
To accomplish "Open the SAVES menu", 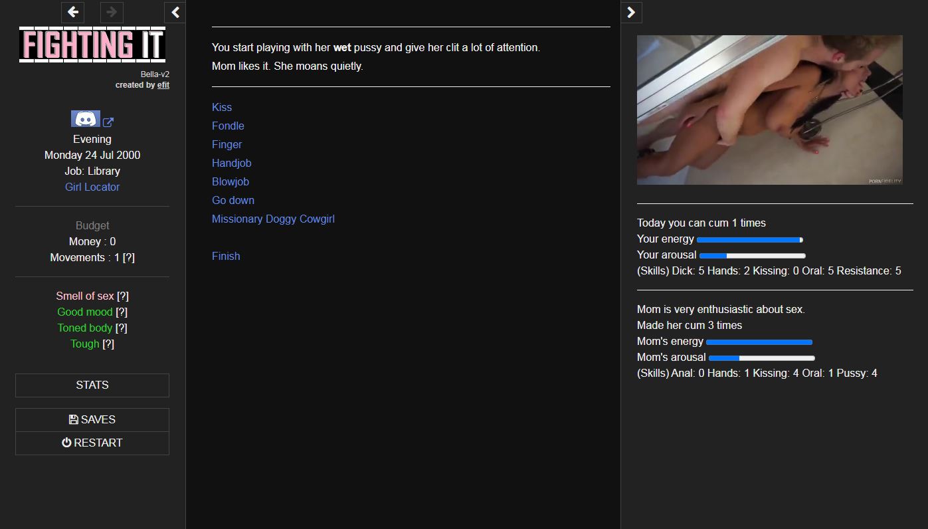I will [x=92, y=419].
